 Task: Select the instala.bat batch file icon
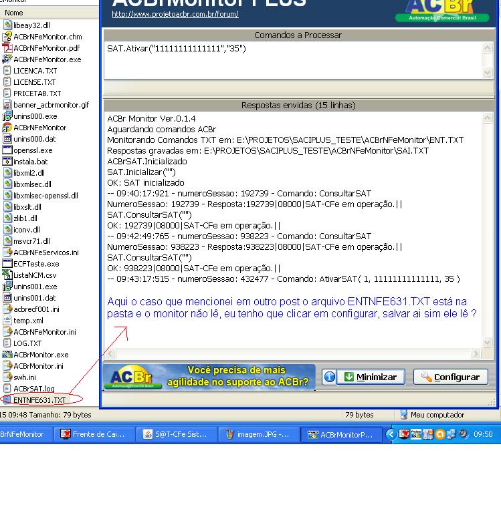click(7, 162)
